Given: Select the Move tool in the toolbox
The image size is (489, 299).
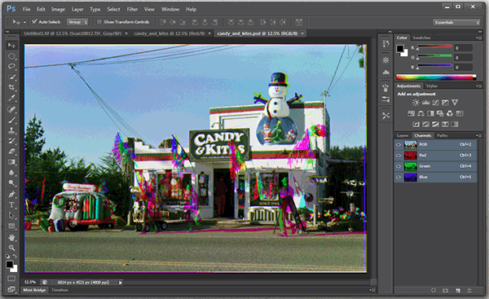Looking at the screenshot, I should tap(11, 46).
